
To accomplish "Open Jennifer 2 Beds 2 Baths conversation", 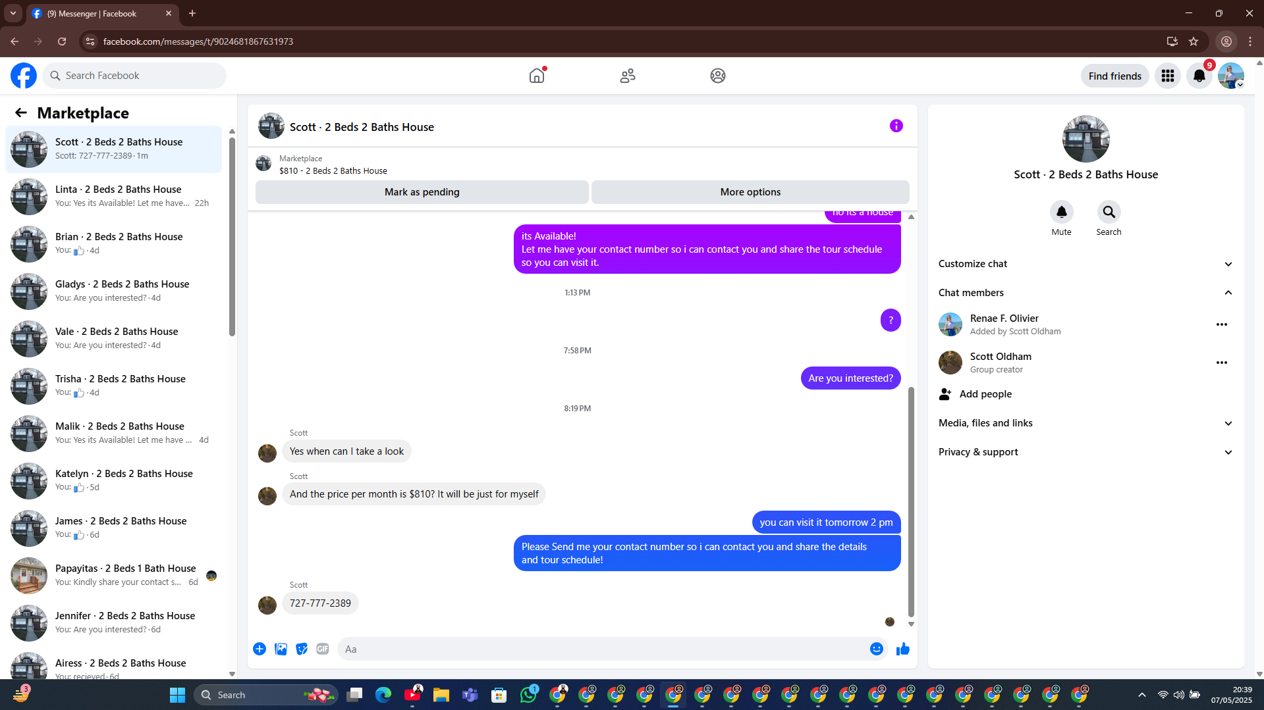I will [113, 622].
